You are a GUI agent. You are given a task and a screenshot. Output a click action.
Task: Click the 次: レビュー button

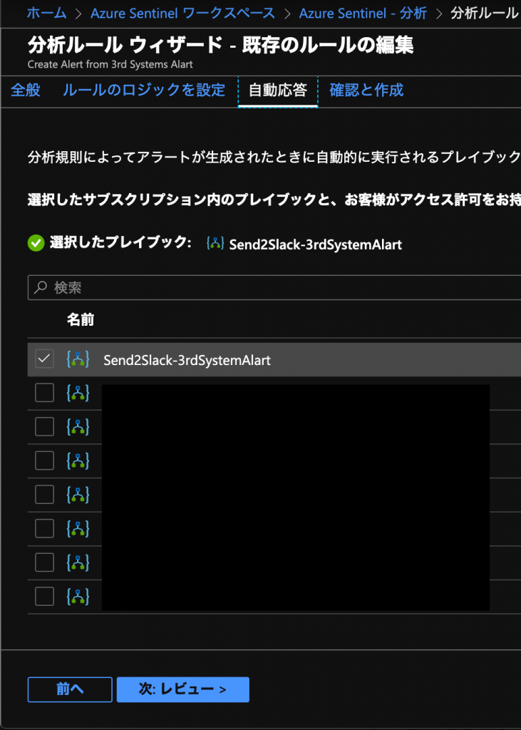click(183, 689)
